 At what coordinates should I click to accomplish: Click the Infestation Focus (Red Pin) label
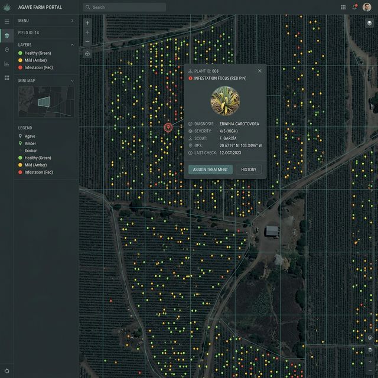[x=220, y=78]
